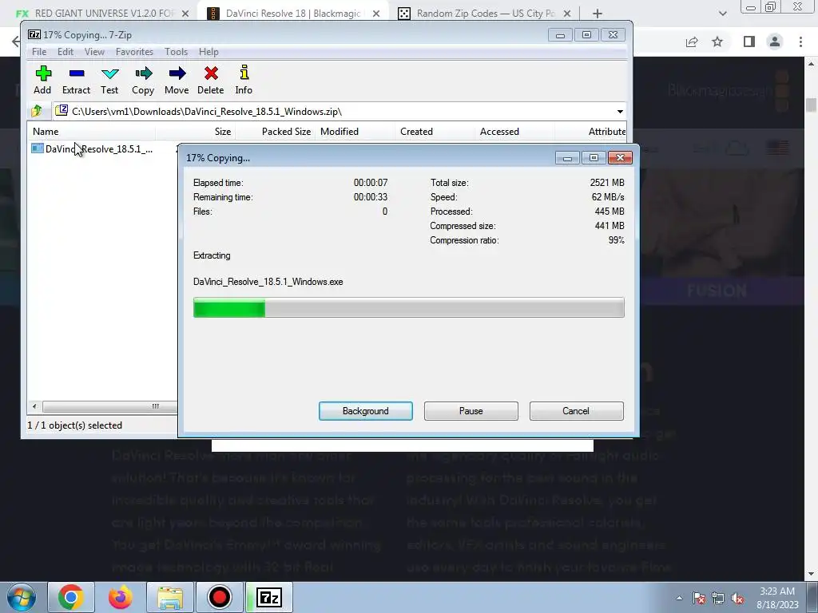Go up one folder level icon
818x613 pixels.
point(37,111)
